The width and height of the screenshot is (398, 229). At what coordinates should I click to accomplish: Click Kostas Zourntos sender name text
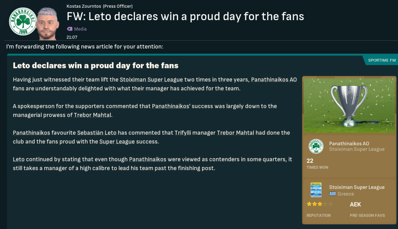(x=84, y=6)
